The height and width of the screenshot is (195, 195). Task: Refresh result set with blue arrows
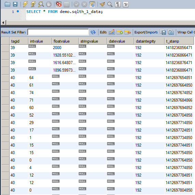point(93,32)
